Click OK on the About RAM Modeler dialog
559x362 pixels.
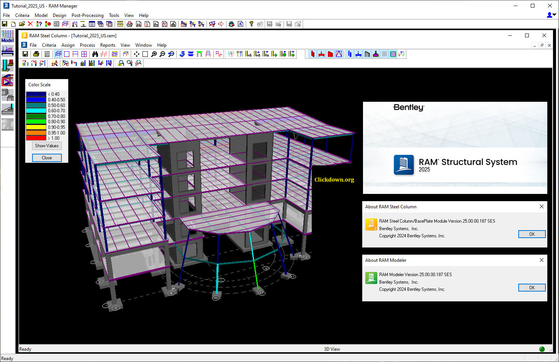point(532,287)
